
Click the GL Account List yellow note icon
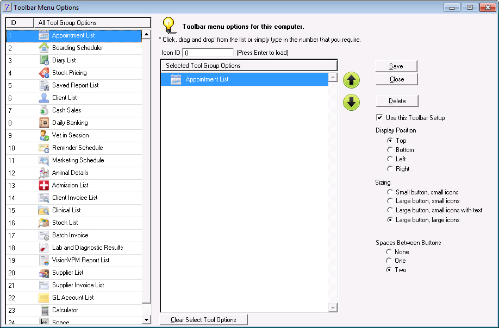pyautogui.click(x=43, y=298)
